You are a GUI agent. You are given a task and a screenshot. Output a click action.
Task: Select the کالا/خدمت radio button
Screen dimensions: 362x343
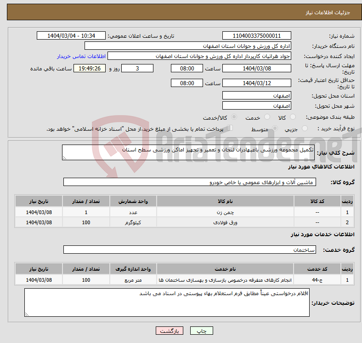click(234, 117)
